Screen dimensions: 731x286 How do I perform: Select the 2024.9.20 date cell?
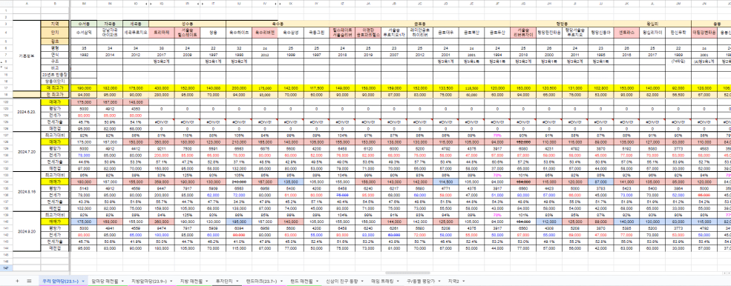pyautogui.click(x=27, y=231)
